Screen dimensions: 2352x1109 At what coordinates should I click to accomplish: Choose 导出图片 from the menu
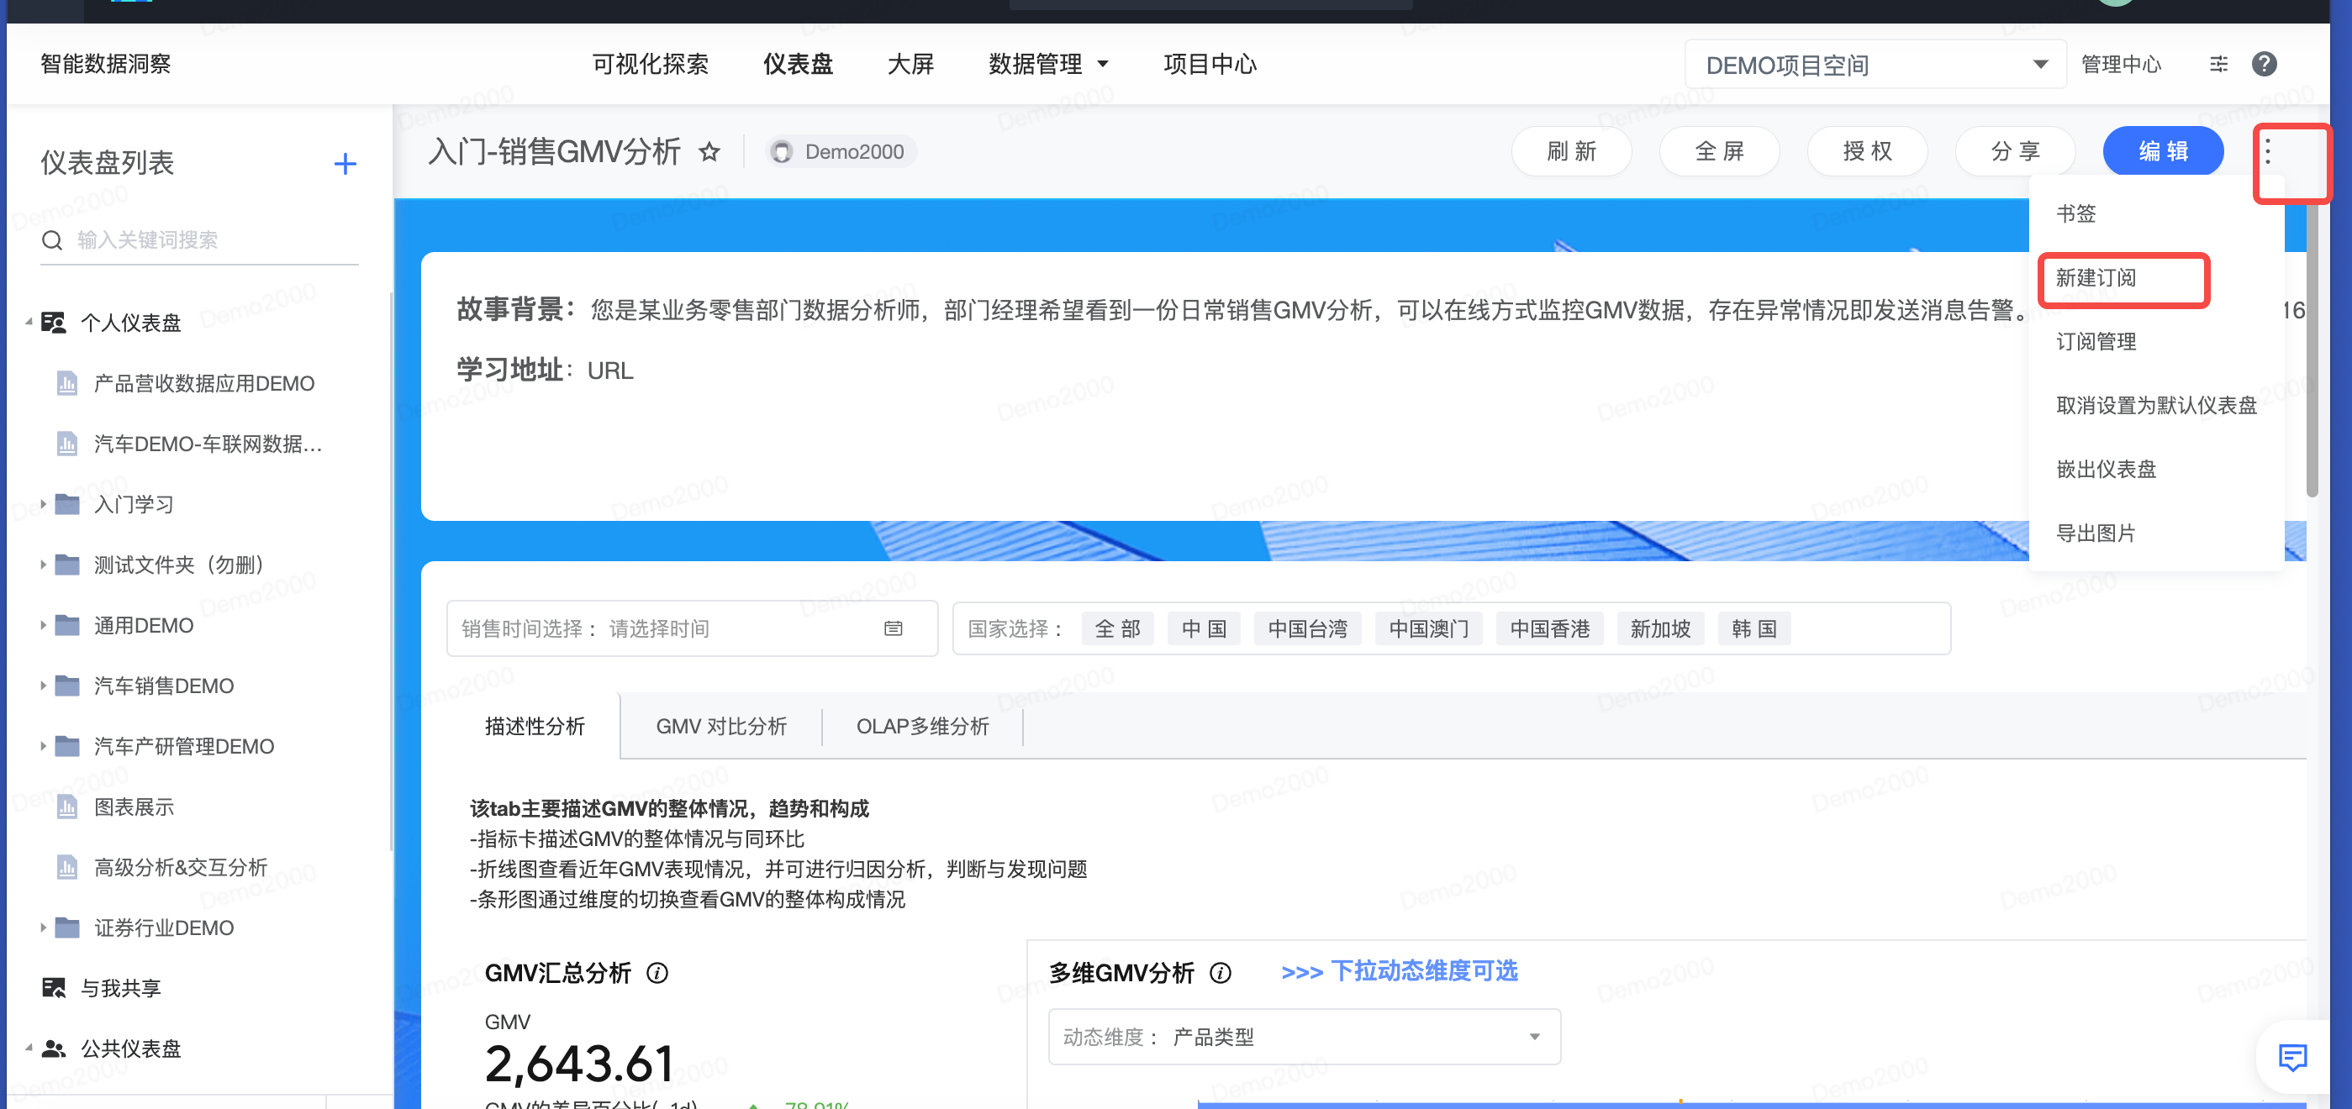2096,533
